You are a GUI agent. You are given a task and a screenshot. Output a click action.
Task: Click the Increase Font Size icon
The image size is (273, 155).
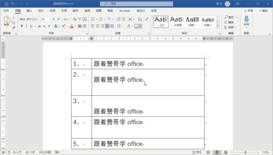point(54,19)
